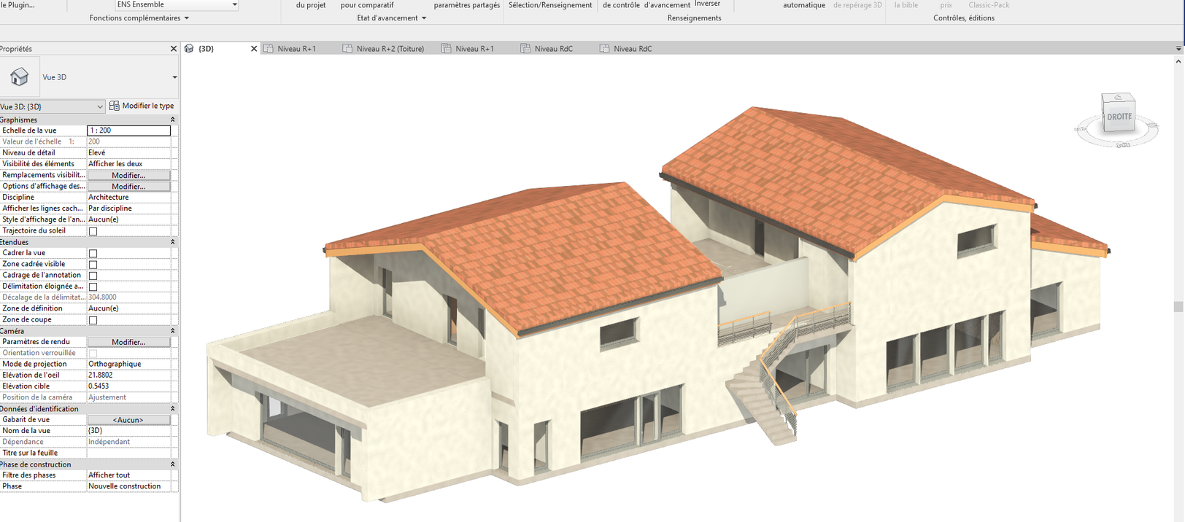Click Modifier for Options d'affichage
The width and height of the screenshot is (1185, 522).
point(128,187)
